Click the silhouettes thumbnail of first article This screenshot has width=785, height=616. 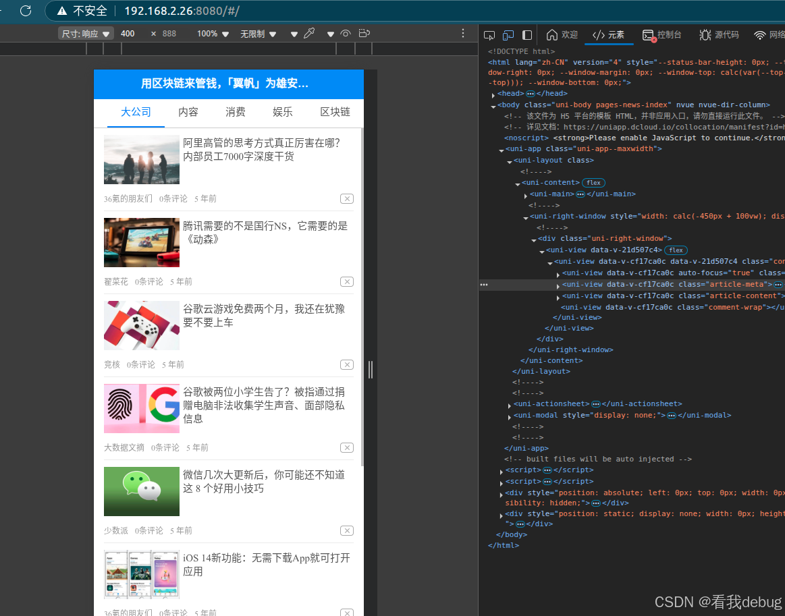pos(142,160)
